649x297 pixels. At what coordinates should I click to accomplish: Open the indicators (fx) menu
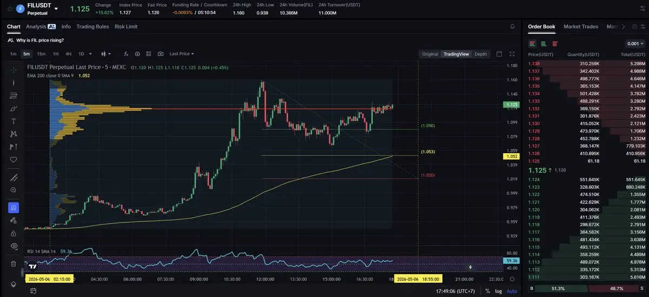pyautogui.click(x=125, y=54)
